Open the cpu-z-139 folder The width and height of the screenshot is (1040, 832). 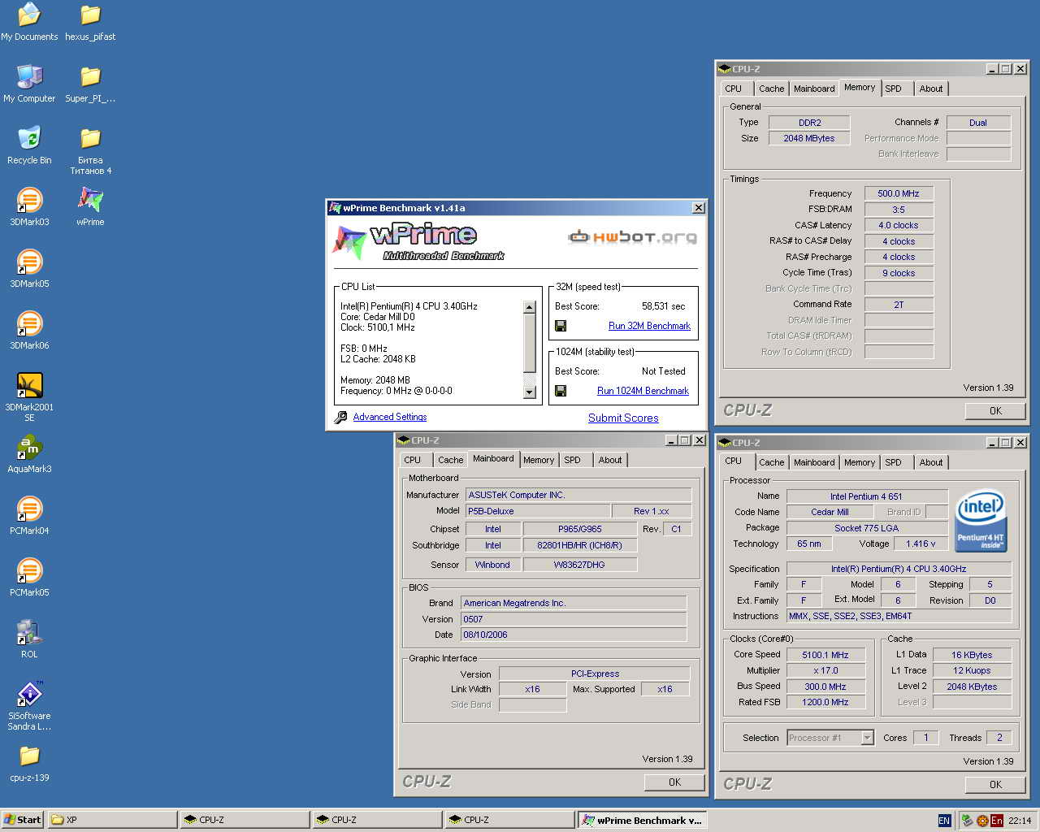(x=29, y=763)
